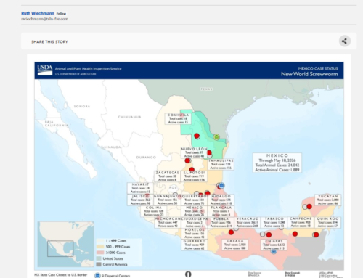Click the red dot below Campeche label

(295, 234)
